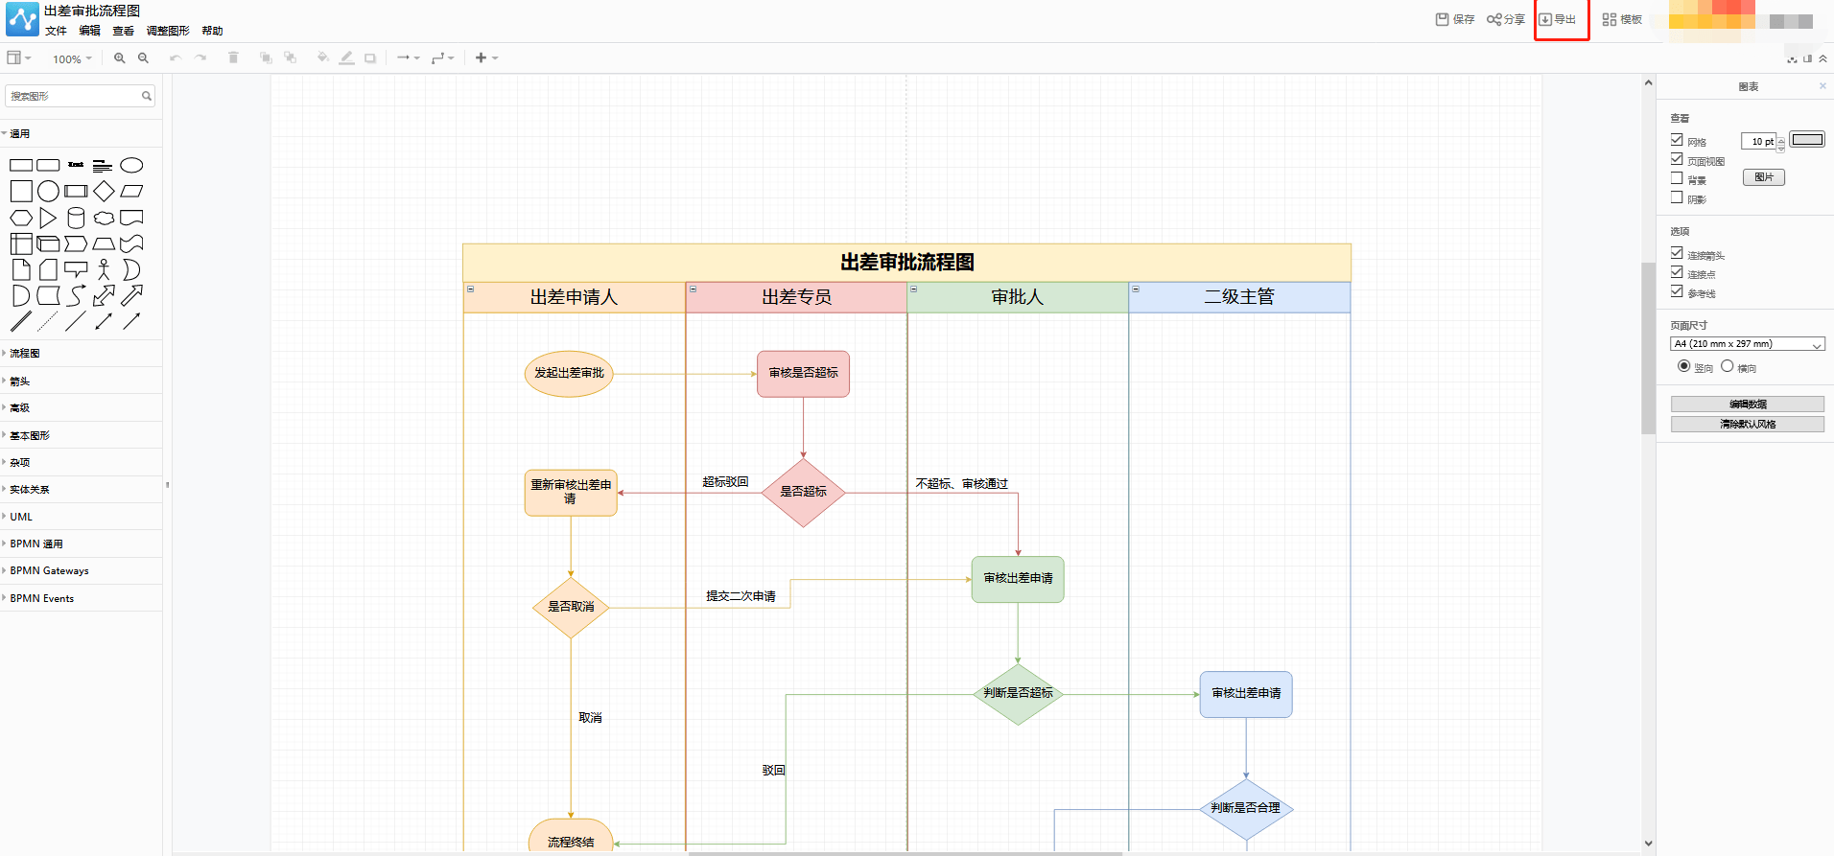This screenshot has width=1834, height=856.
Task: Click the 分享 share button
Action: tap(1506, 19)
